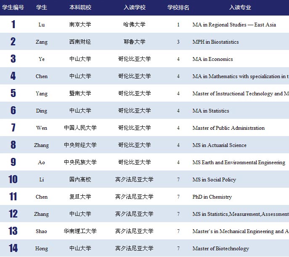Click 复旦大学 cell
289x257 pixels.
(80, 197)
